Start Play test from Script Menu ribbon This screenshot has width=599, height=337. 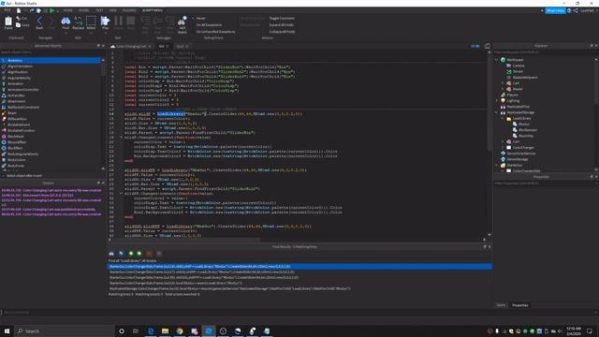pyautogui.click(x=105, y=22)
